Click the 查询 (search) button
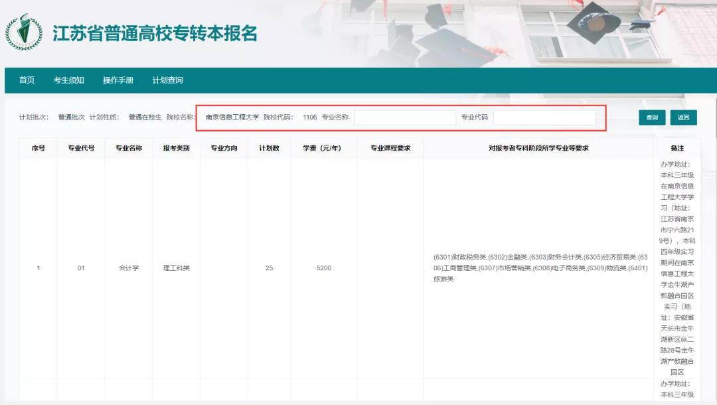The height and width of the screenshot is (405, 717). point(652,117)
